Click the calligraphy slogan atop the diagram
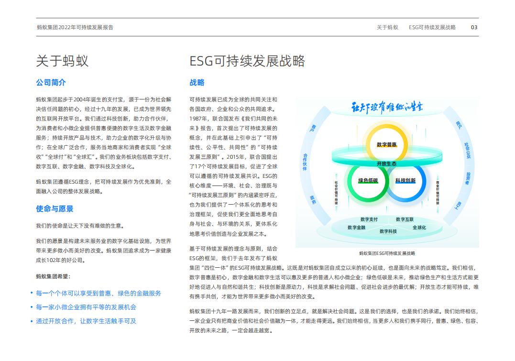 click(x=387, y=107)
